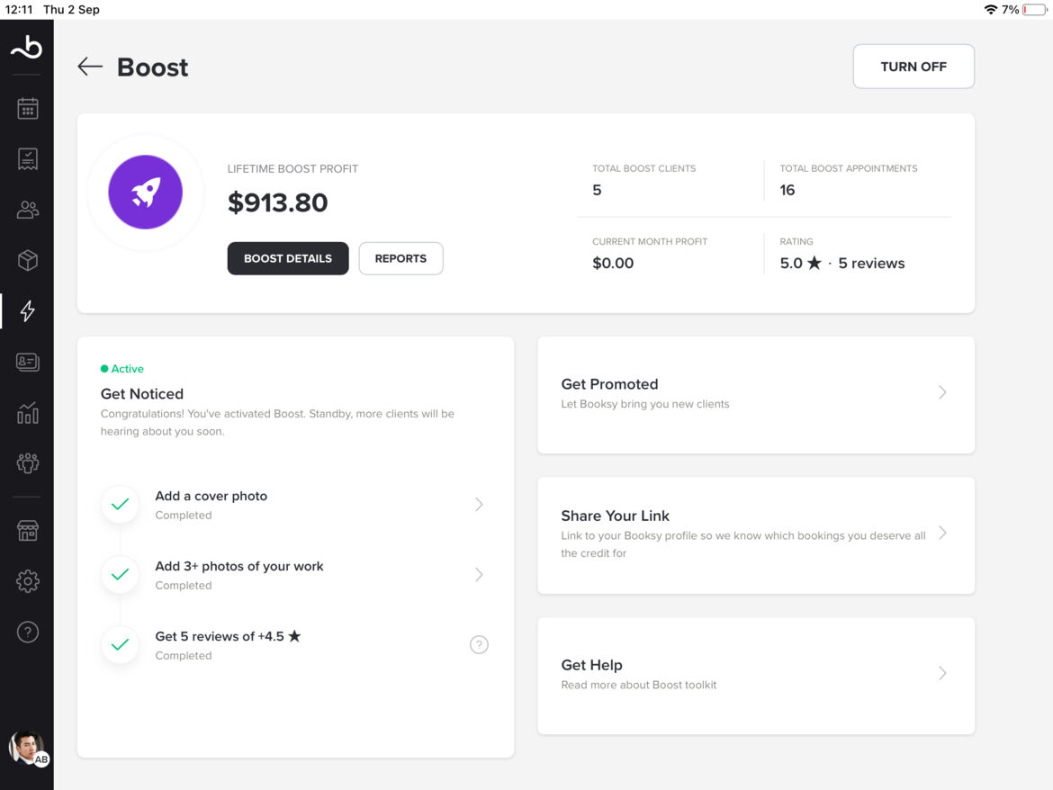This screenshot has width=1053, height=790.
Task: Turn off Boost with the TURN OFF button
Action: 913,67
